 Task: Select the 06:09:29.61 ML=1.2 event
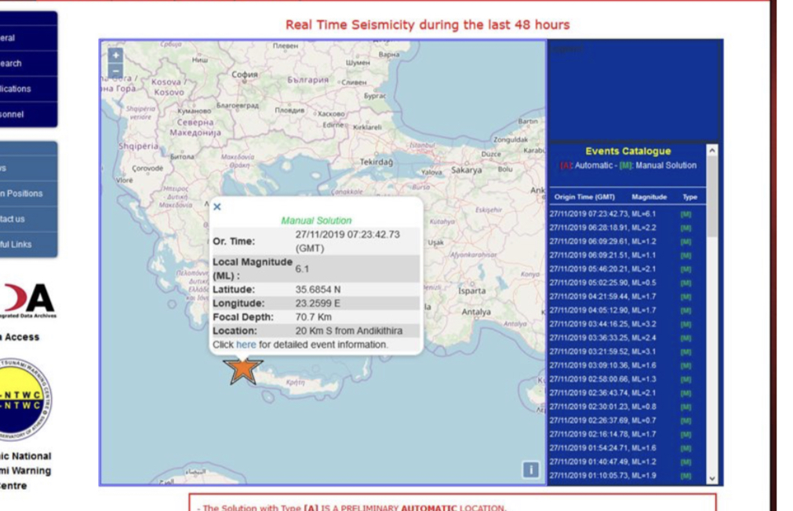(x=621, y=241)
